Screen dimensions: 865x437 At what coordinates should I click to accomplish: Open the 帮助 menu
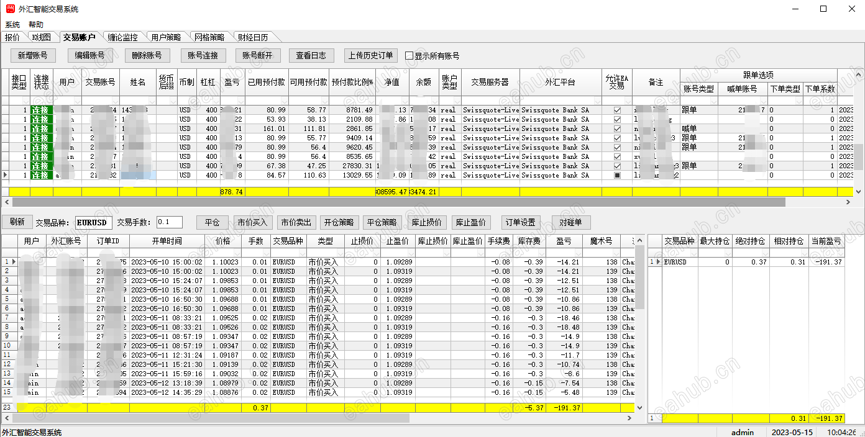pos(36,25)
